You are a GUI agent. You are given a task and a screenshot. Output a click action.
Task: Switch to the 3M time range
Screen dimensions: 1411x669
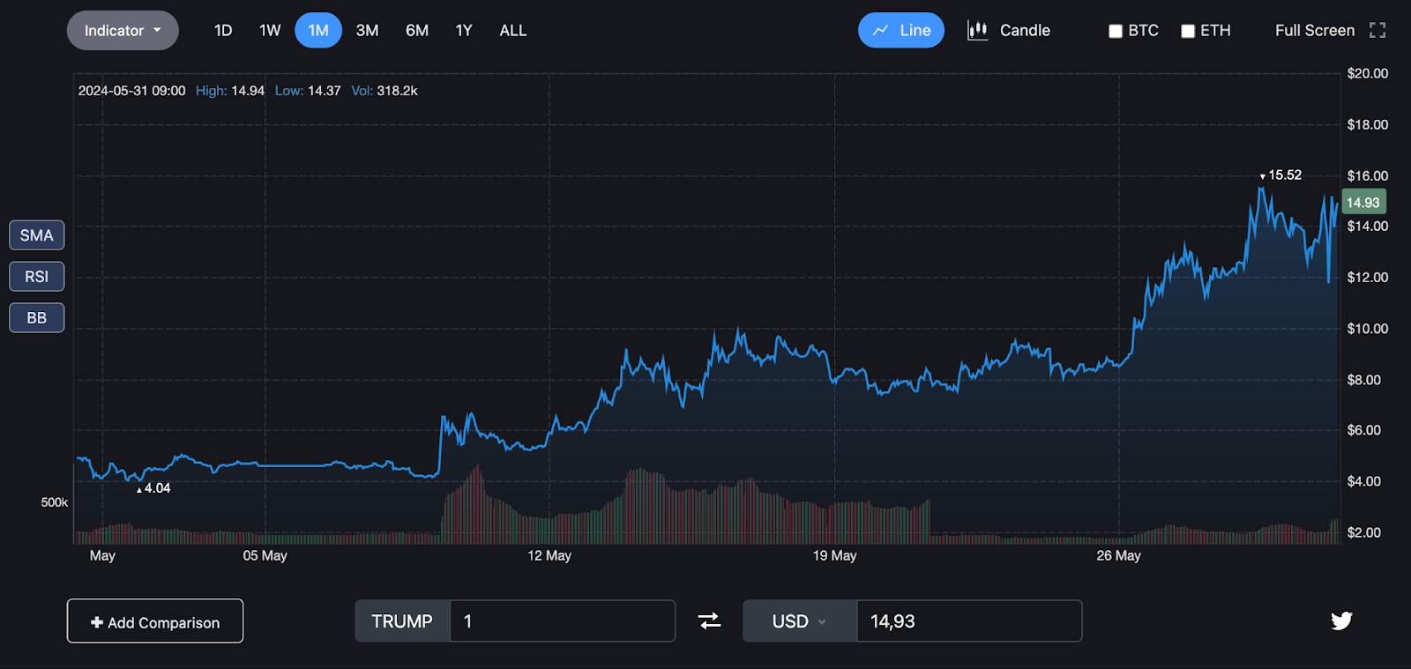(x=367, y=31)
